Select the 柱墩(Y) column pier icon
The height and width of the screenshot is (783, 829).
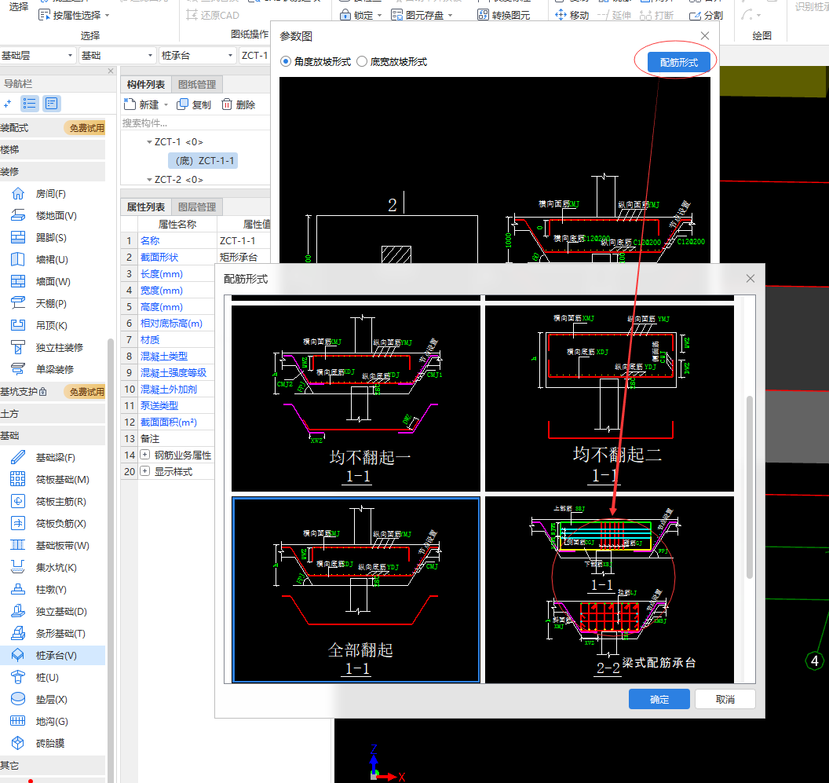(x=18, y=589)
